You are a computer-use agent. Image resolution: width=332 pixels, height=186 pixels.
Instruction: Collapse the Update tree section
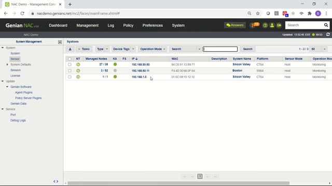3,81
